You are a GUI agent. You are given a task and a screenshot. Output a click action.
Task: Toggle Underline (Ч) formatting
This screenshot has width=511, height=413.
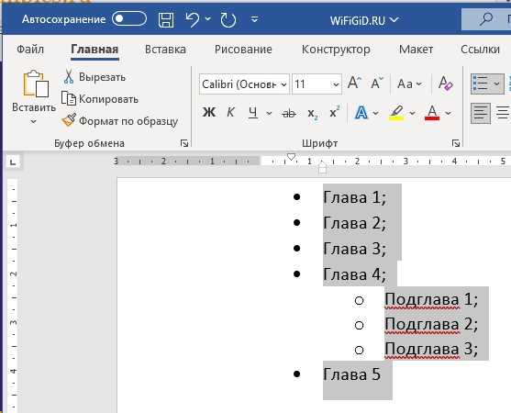coord(253,113)
